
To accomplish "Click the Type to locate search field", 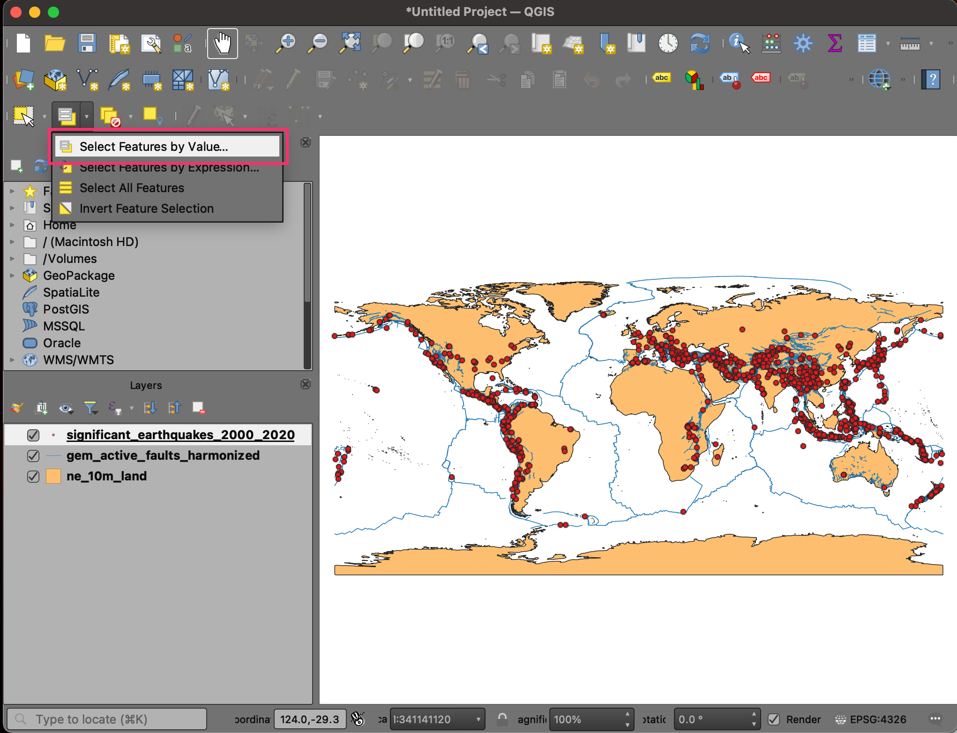I will point(107,719).
